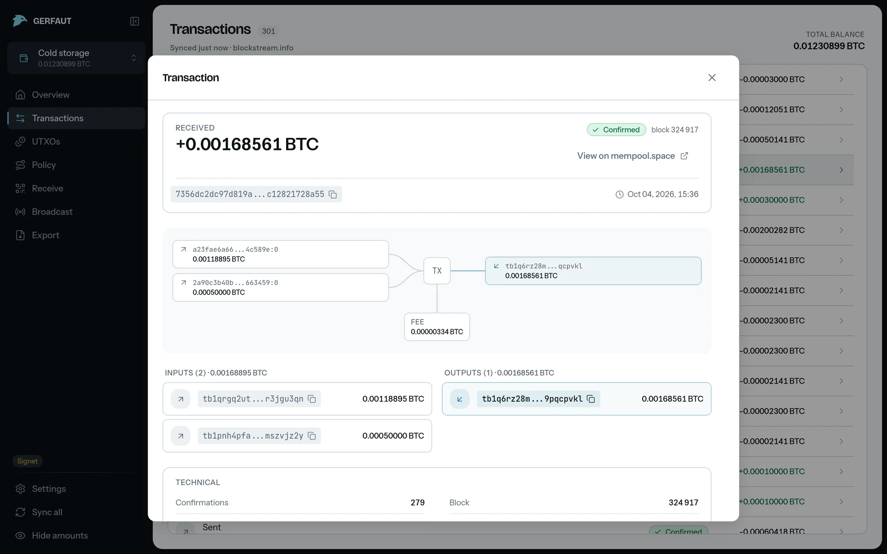The image size is (887, 554).
Task: Click output node tb1q6rz28m...qcpvkl in diagram
Action: tap(593, 271)
